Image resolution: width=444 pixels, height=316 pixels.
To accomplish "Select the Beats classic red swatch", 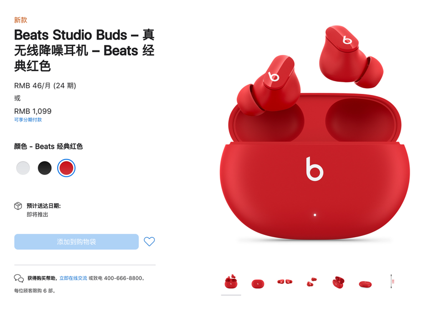I will click(x=66, y=168).
